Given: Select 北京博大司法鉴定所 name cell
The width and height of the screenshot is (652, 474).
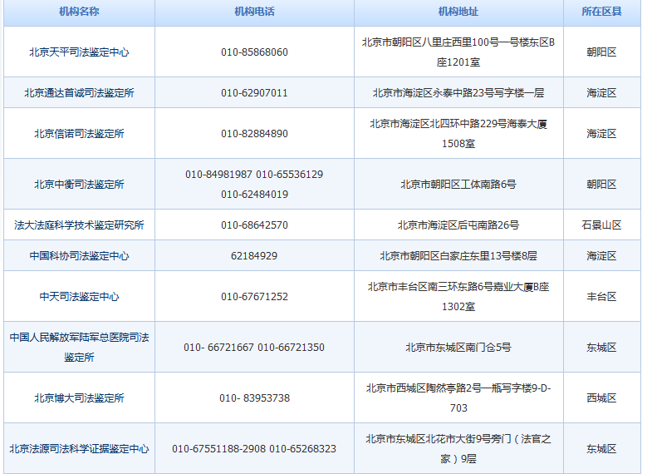Looking at the screenshot, I should pos(79,398).
